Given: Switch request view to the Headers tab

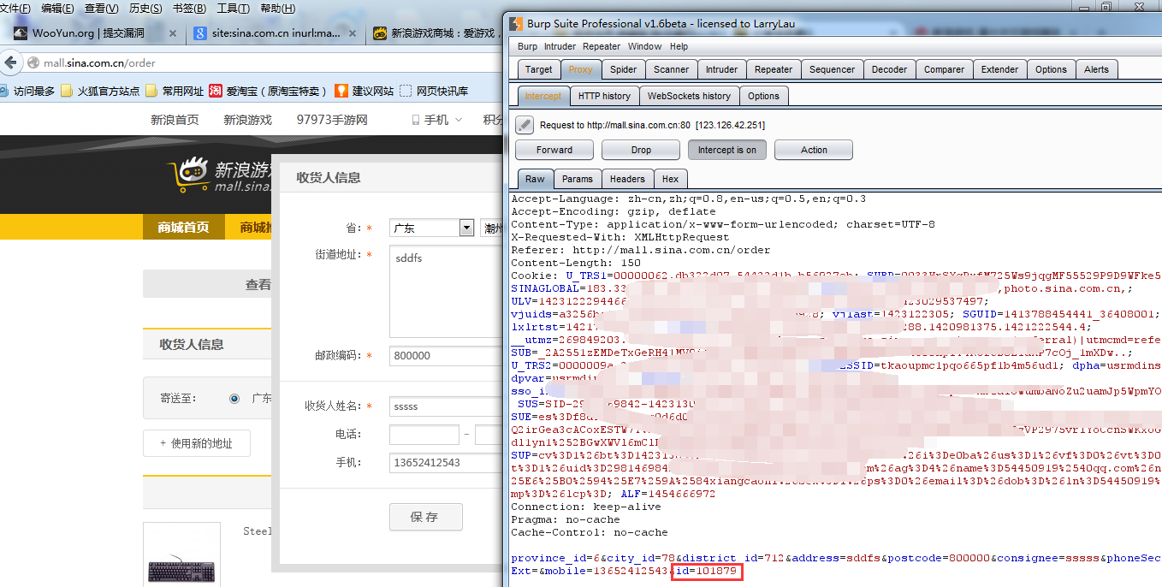Looking at the screenshot, I should click(x=627, y=179).
